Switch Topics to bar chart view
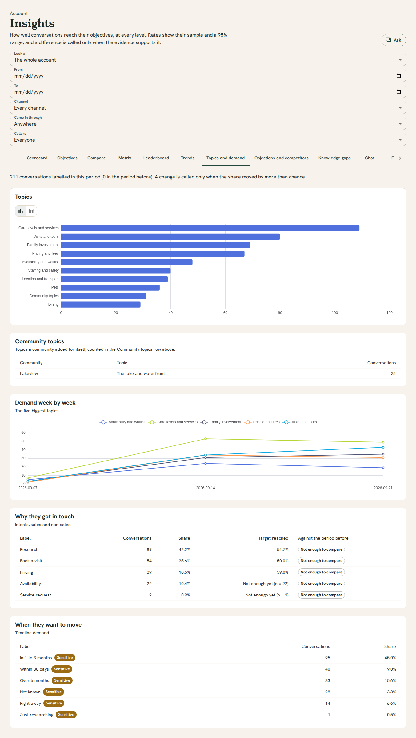 21,211
